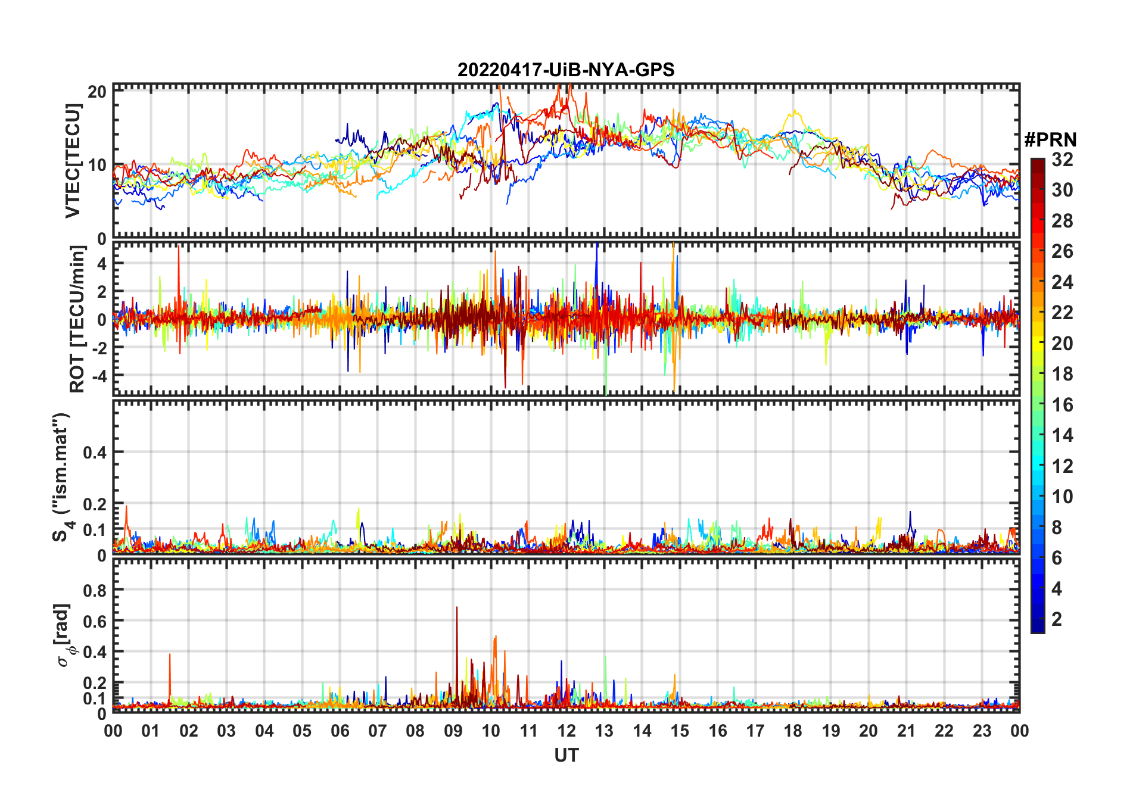Click the ROT [TECU/min] y-axis label
The width and height of the screenshot is (1133, 792).
(77, 319)
